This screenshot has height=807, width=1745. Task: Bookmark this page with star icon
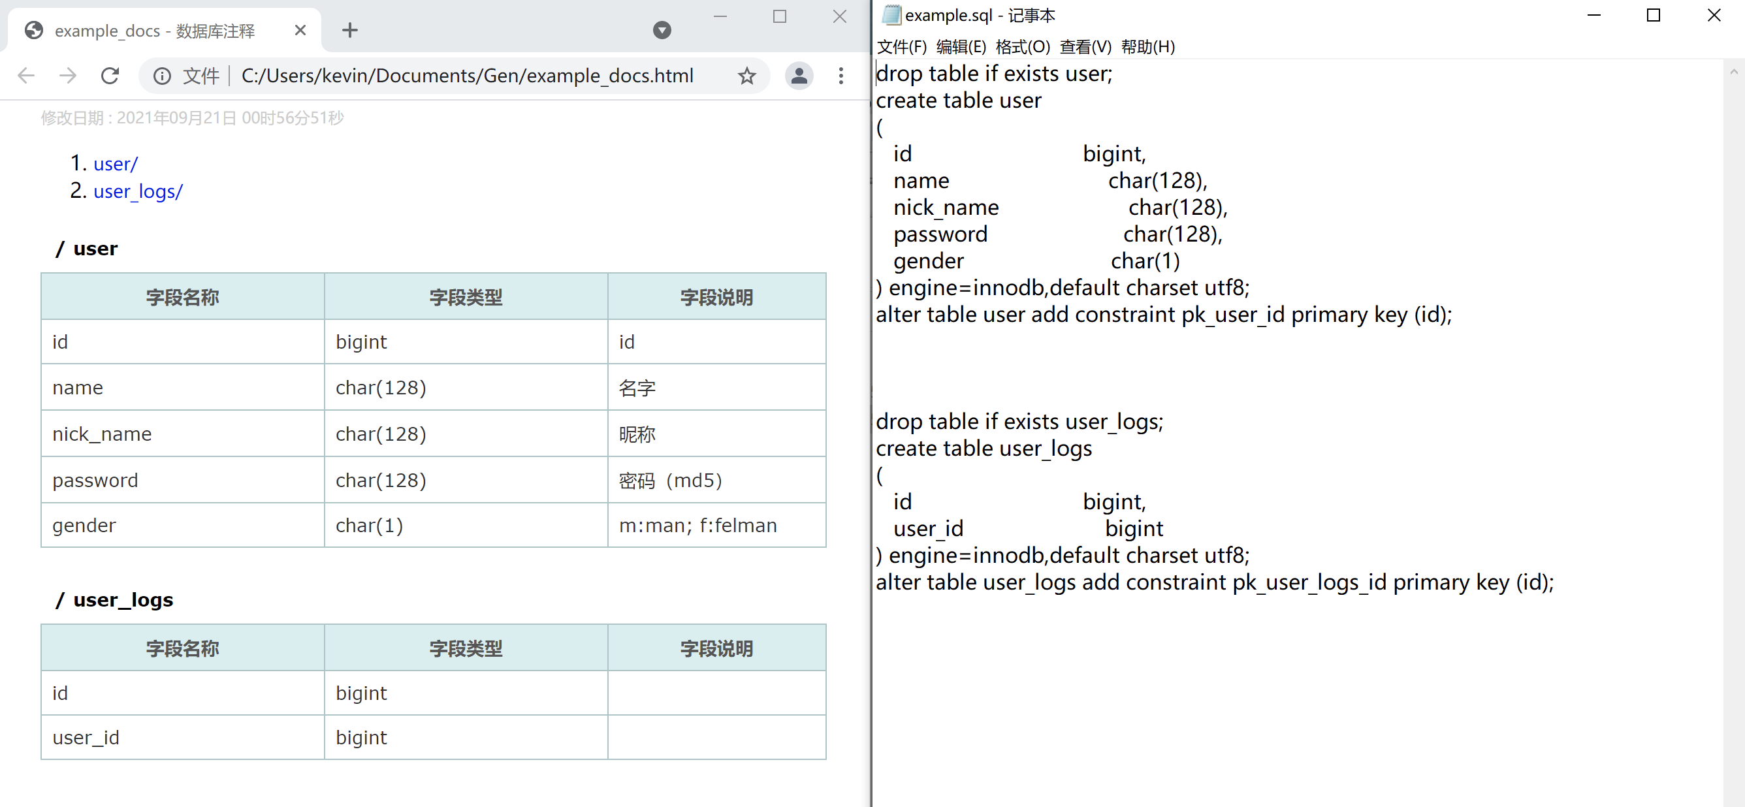pos(746,75)
